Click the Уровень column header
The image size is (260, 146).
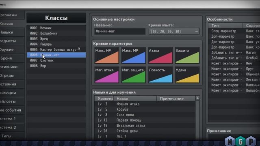pyautogui.click(x=104, y=99)
